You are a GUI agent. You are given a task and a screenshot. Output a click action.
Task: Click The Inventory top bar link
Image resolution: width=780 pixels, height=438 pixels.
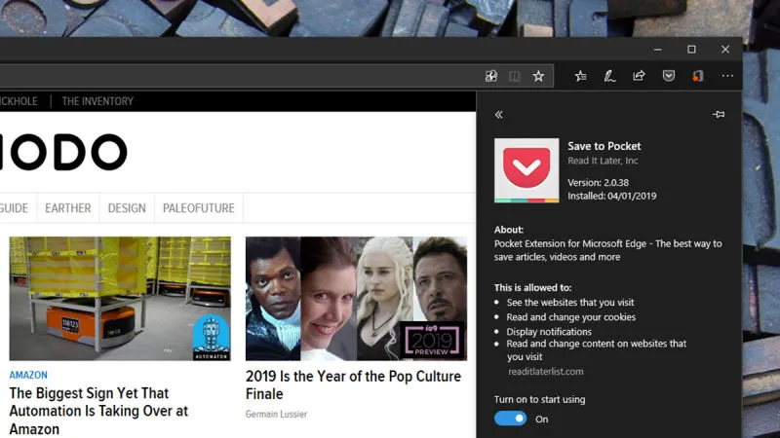(x=97, y=101)
